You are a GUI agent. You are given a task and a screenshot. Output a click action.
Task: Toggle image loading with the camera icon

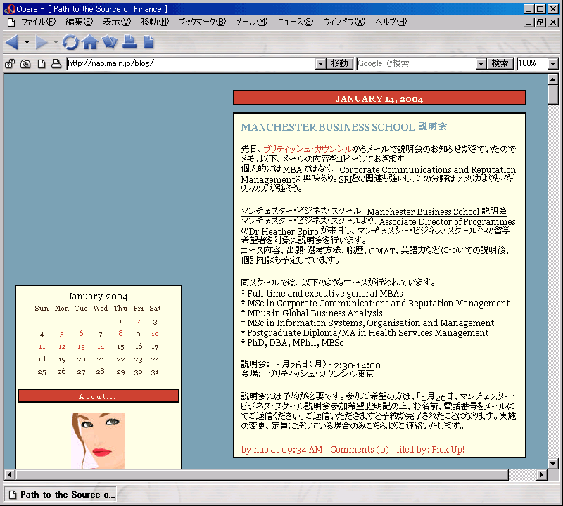pos(25,64)
